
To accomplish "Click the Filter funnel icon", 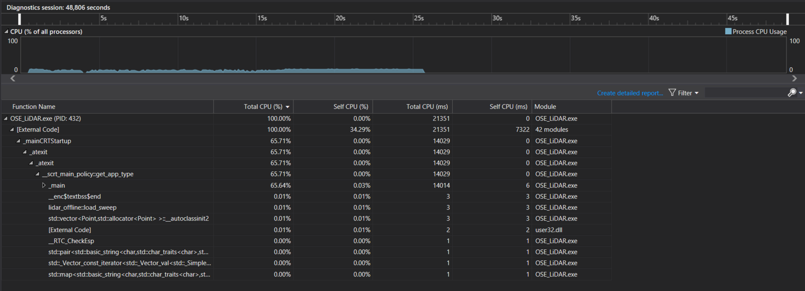I will tap(672, 92).
